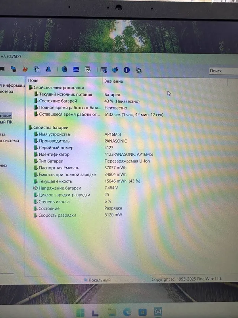Click the value Батарея

(x=112, y=95)
